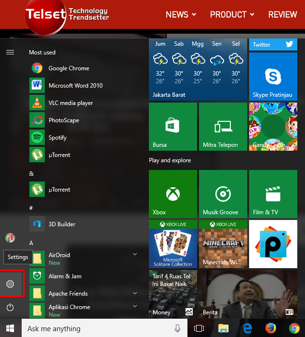Open the Twitter tile

(273, 44)
